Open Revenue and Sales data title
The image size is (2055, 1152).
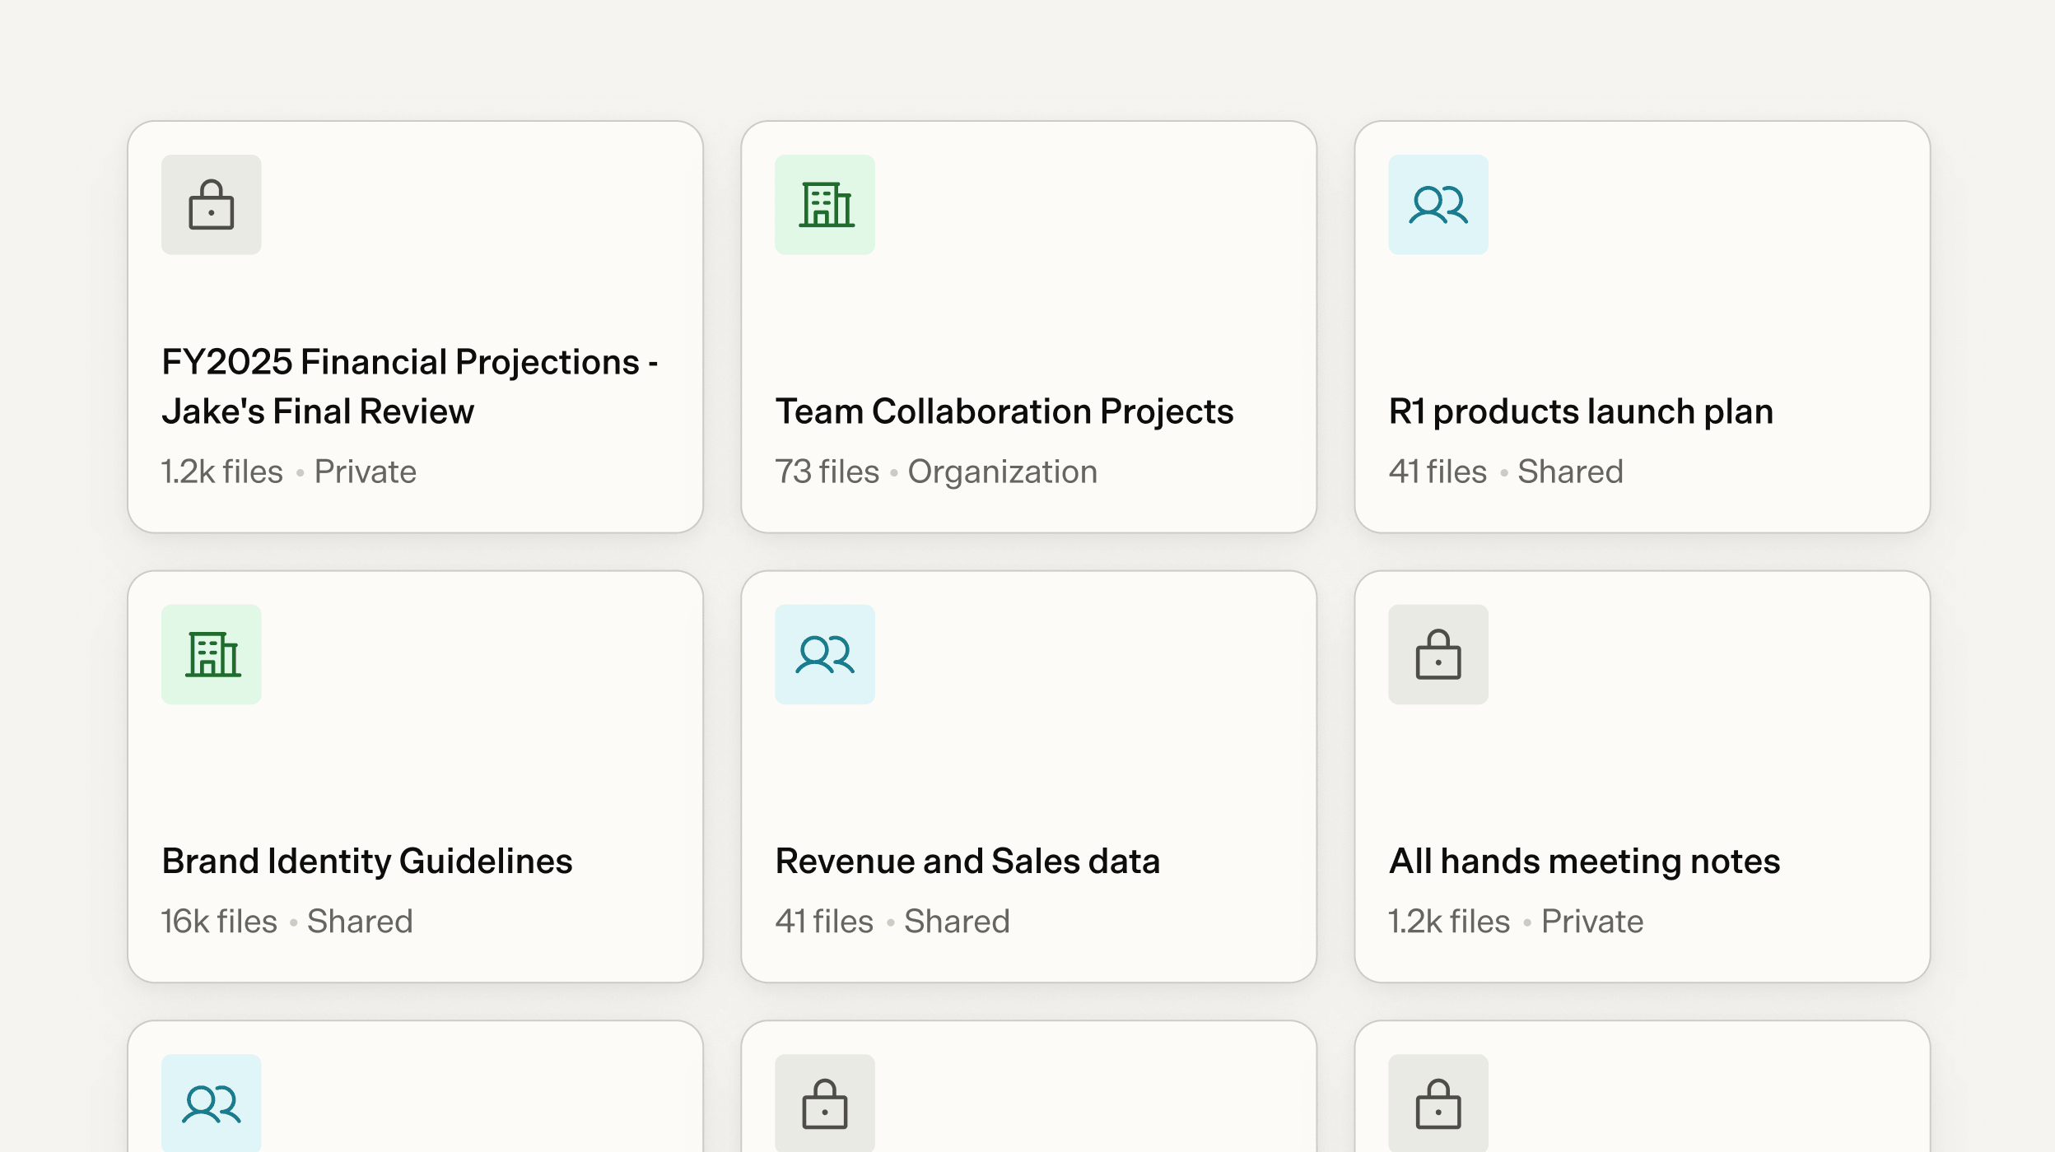[967, 861]
